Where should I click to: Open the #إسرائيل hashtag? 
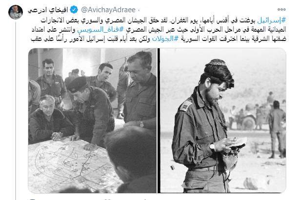pos(272,20)
